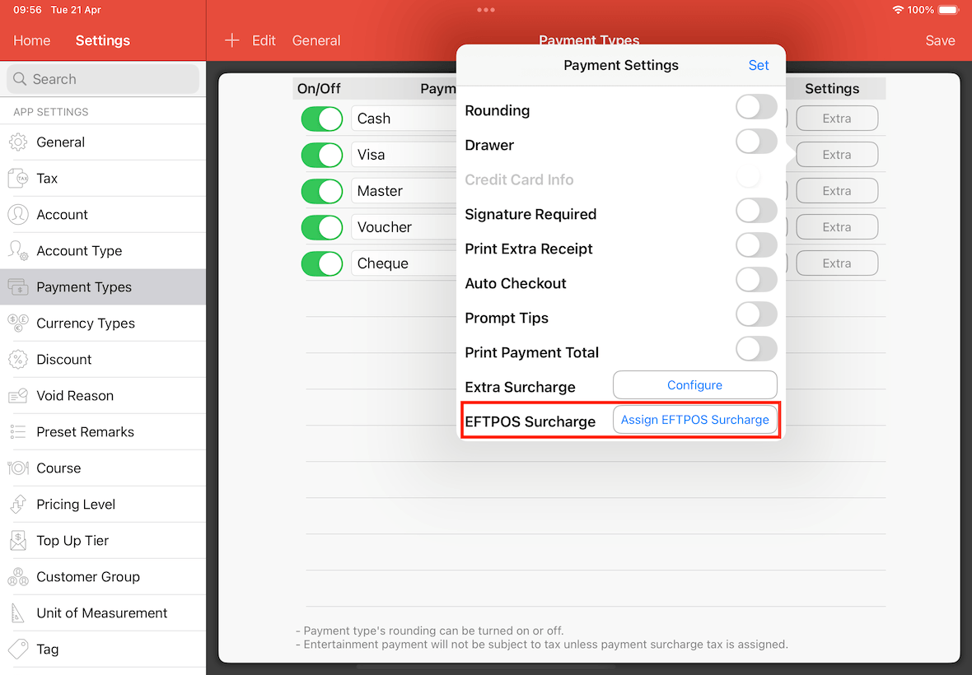Select Preset Remarks in sidebar

[x=103, y=432]
